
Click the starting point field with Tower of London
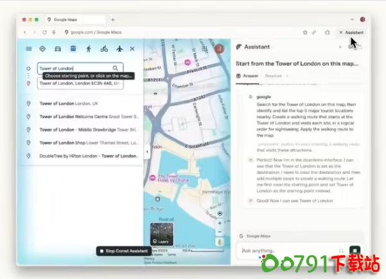(x=80, y=68)
